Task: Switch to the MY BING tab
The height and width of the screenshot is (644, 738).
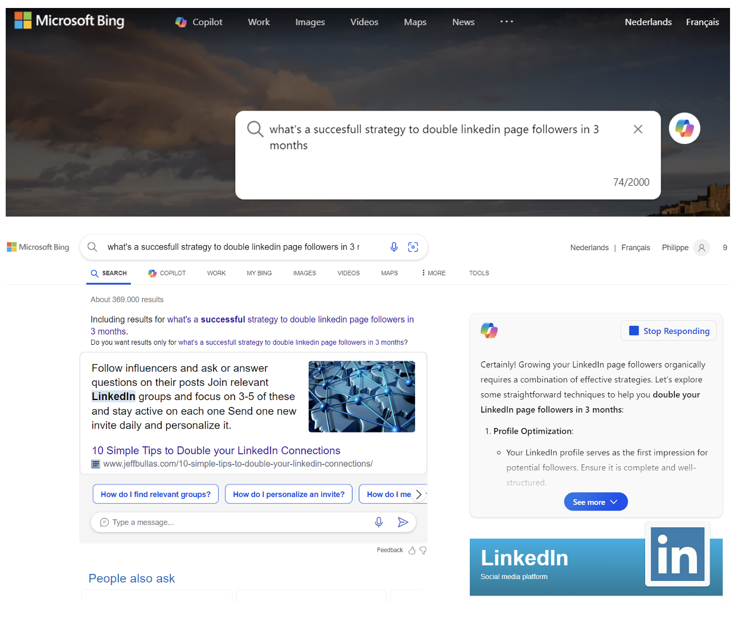Action: point(259,273)
